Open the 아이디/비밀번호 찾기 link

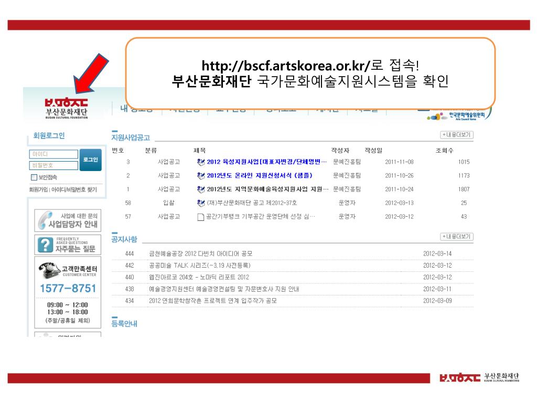point(74,189)
